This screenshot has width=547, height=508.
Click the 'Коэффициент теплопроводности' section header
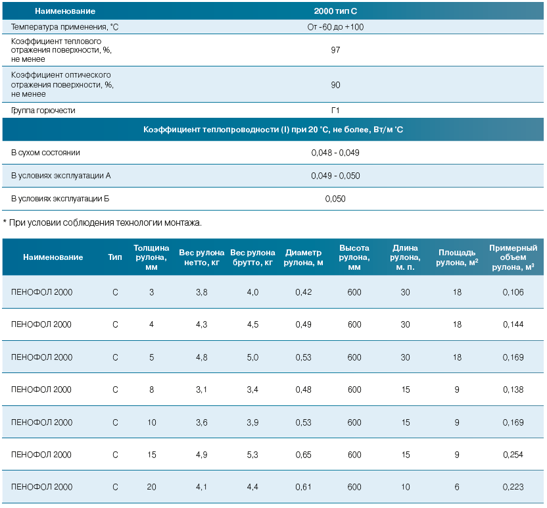coord(273,130)
